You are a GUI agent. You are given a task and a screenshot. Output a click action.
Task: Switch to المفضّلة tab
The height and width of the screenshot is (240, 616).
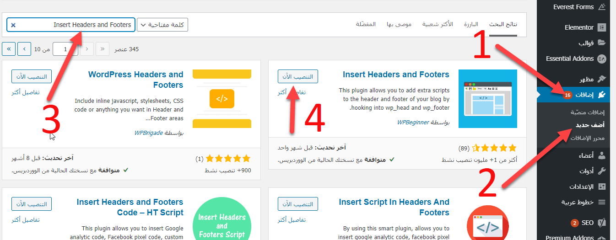coord(366,24)
